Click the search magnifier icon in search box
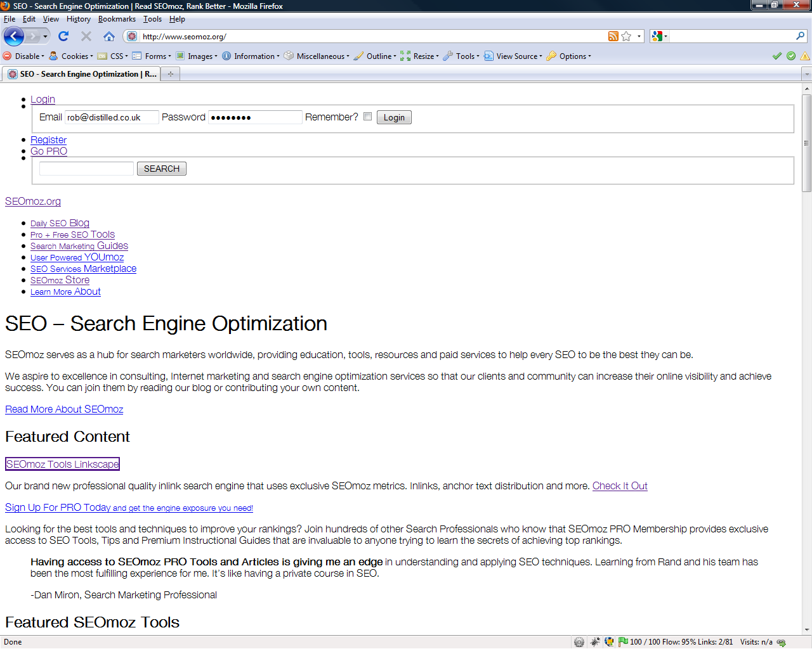Screen dimensions: 812x649 [x=800, y=36]
